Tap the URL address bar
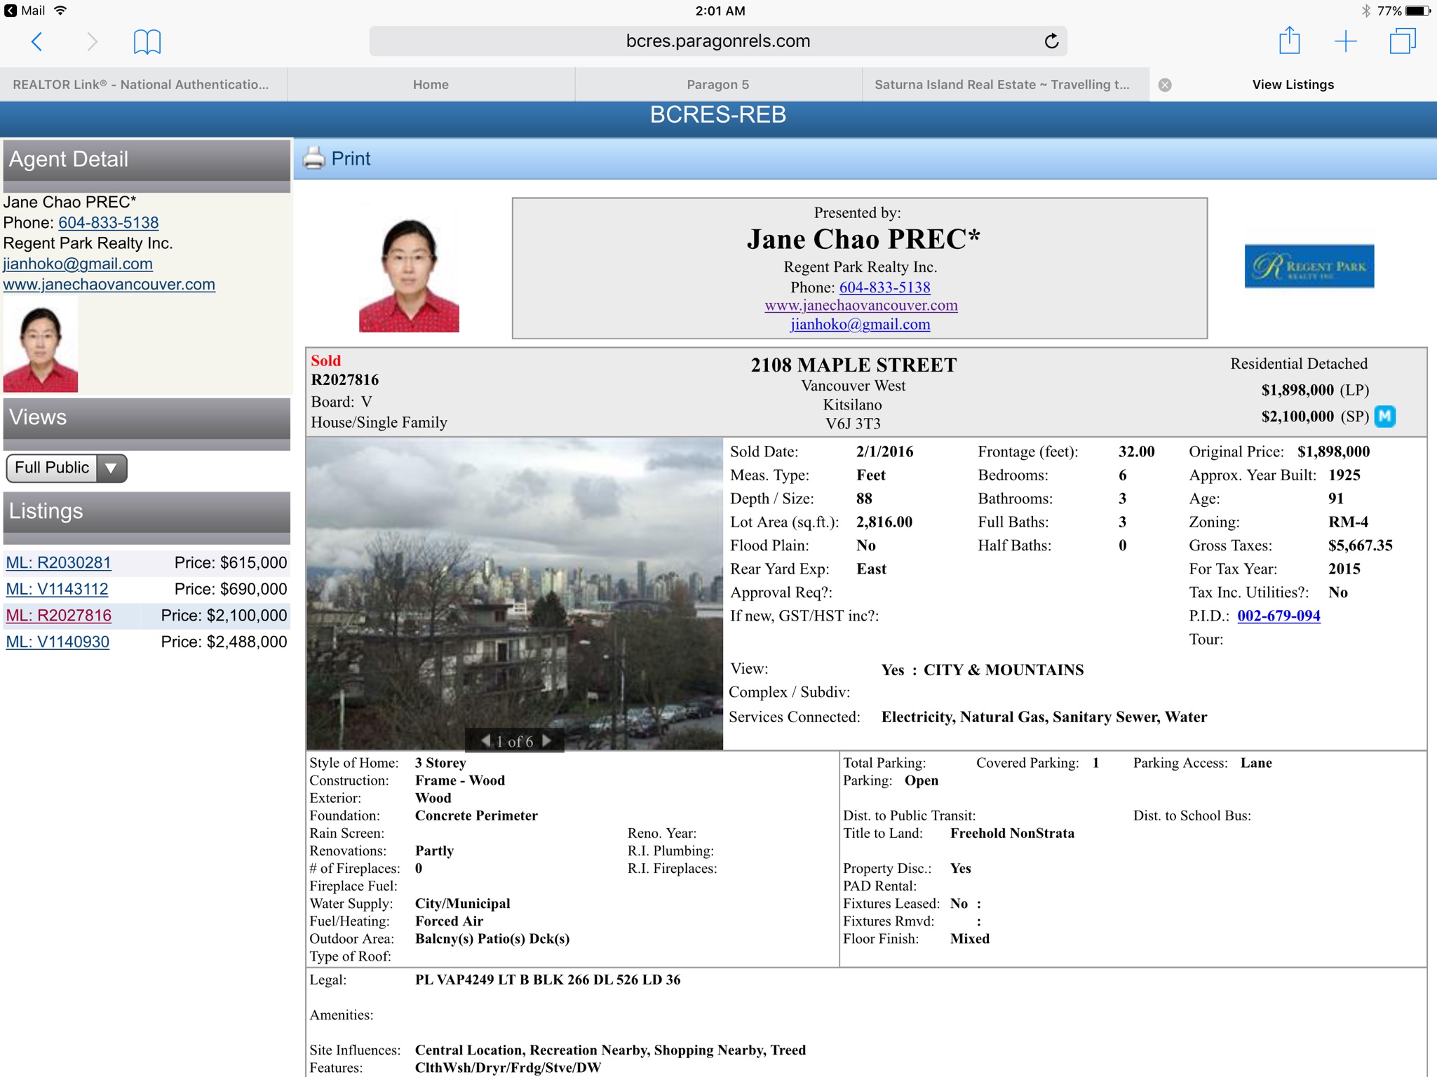 coord(717,41)
